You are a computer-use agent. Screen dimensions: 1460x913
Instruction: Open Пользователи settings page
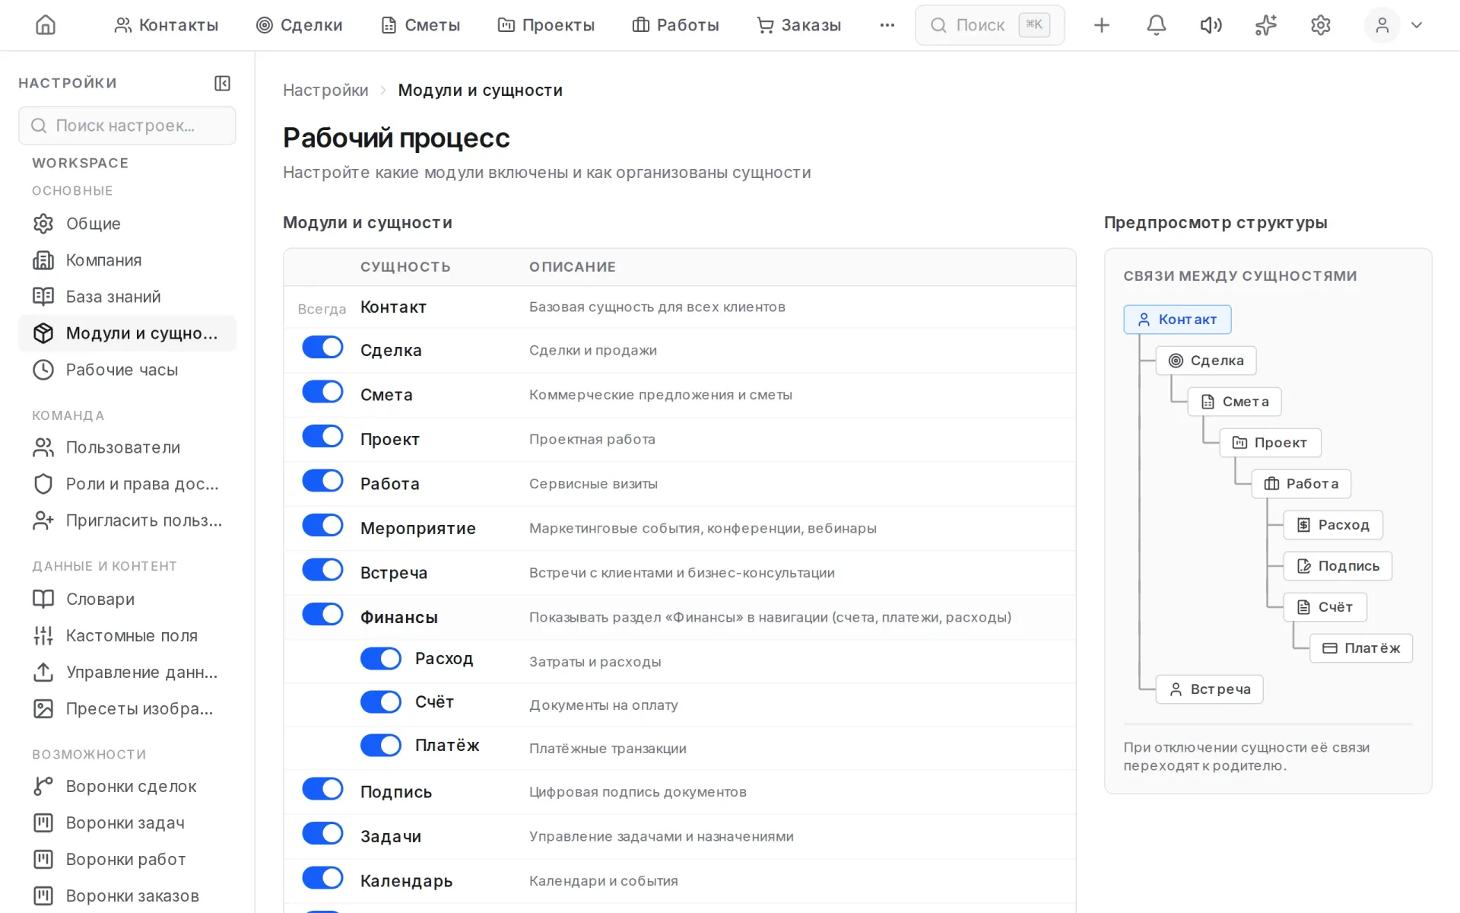point(127,447)
